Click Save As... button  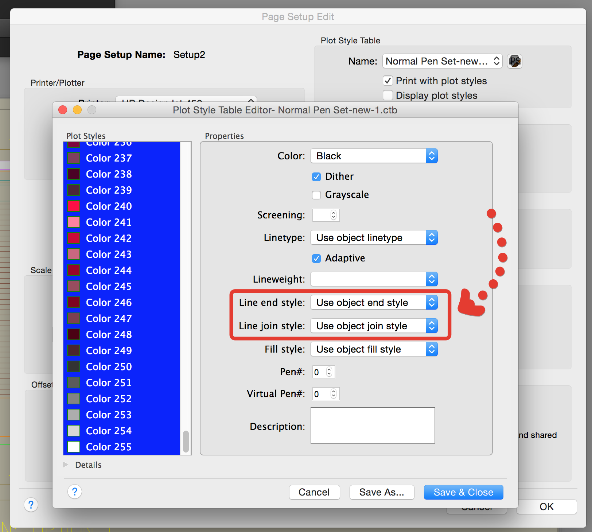[382, 492]
